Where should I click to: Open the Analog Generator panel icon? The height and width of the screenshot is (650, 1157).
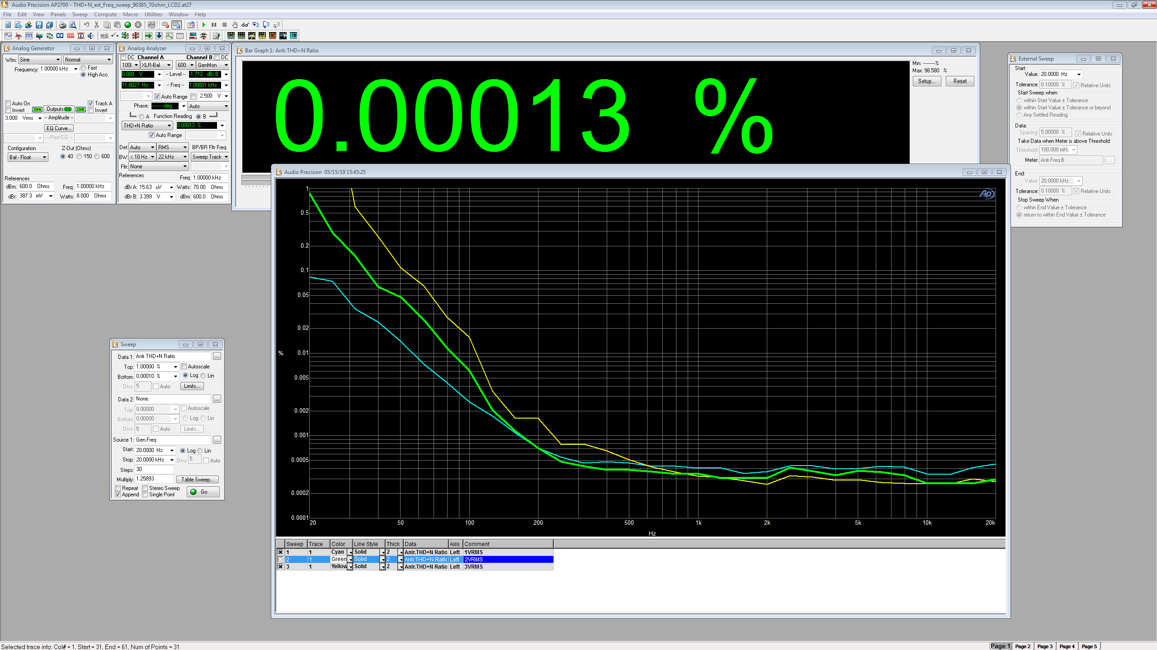[x=8, y=36]
